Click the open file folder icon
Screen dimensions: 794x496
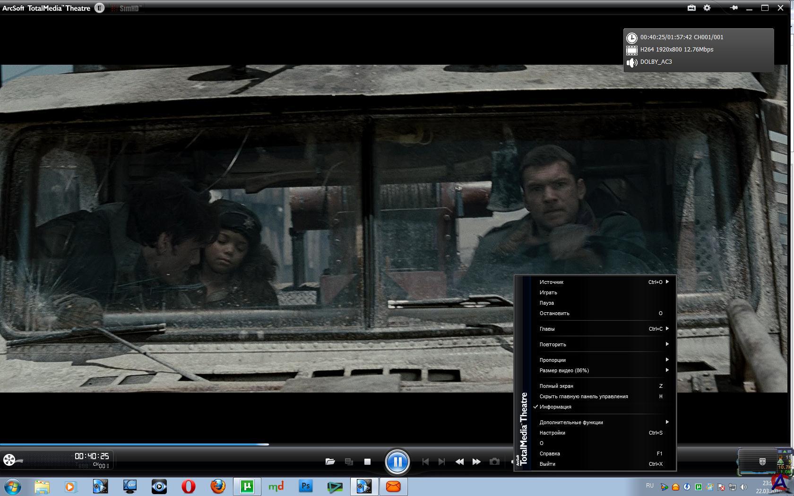coord(330,462)
